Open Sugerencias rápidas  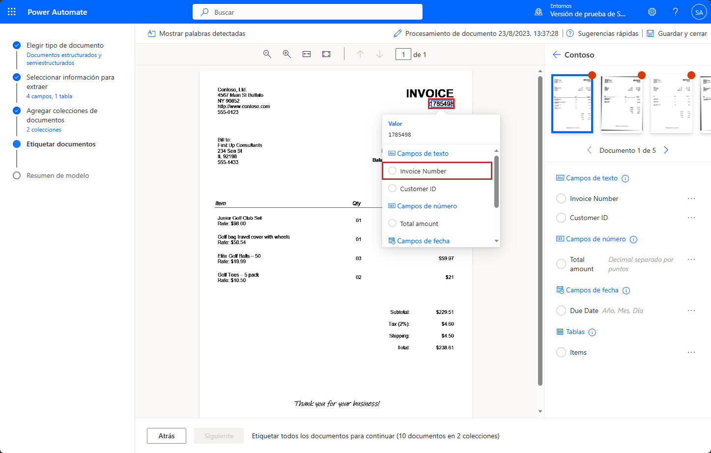[x=602, y=33]
